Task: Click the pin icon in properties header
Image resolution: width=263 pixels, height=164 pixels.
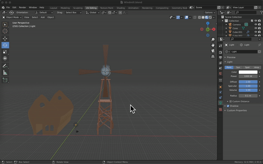Action: (x=259, y=45)
